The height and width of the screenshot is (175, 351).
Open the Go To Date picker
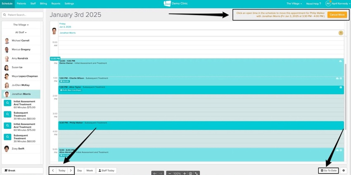[328, 170]
